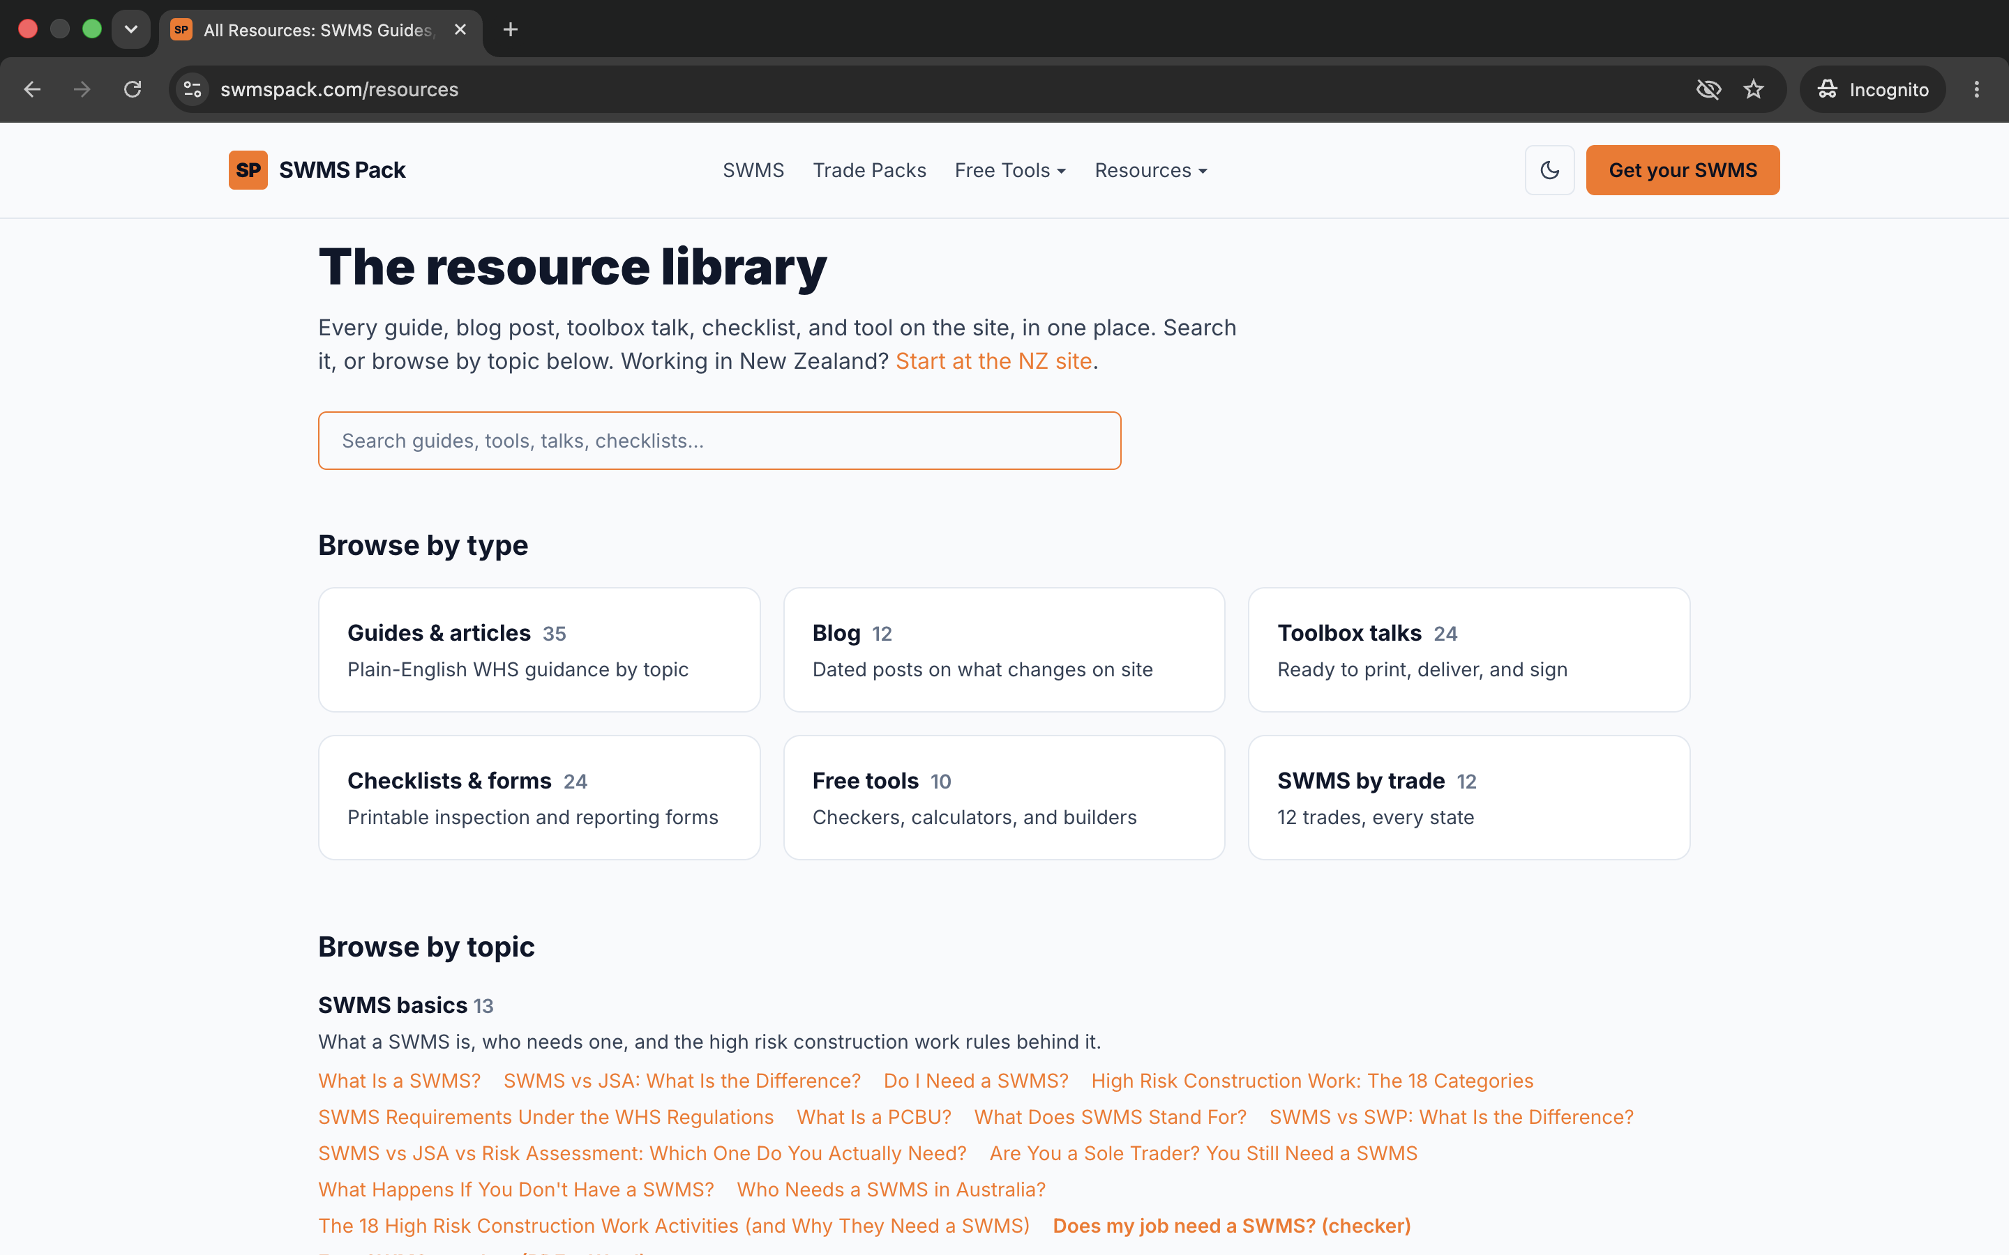Open What Does SWMS Stand For? link
This screenshot has width=2009, height=1255.
click(x=1111, y=1117)
